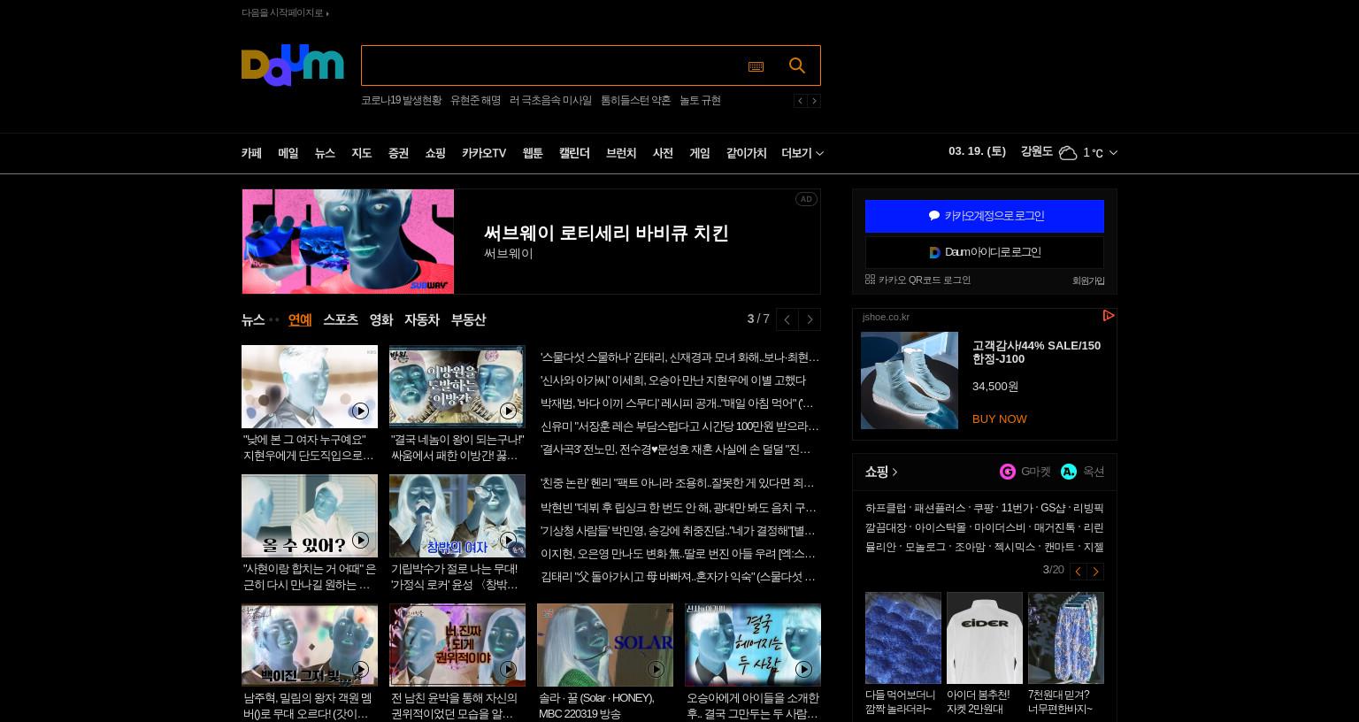Click the cloudy weather icon

1068,152
